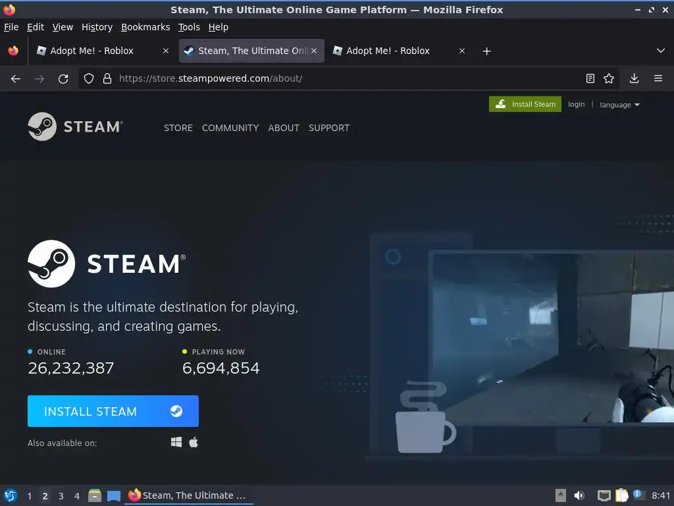Open the Tools menu
The image size is (674, 506).
pyautogui.click(x=189, y=27)
